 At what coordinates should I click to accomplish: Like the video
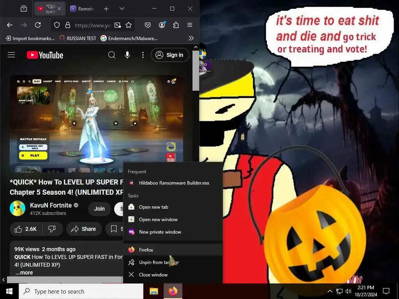click(x=26, y=229)
